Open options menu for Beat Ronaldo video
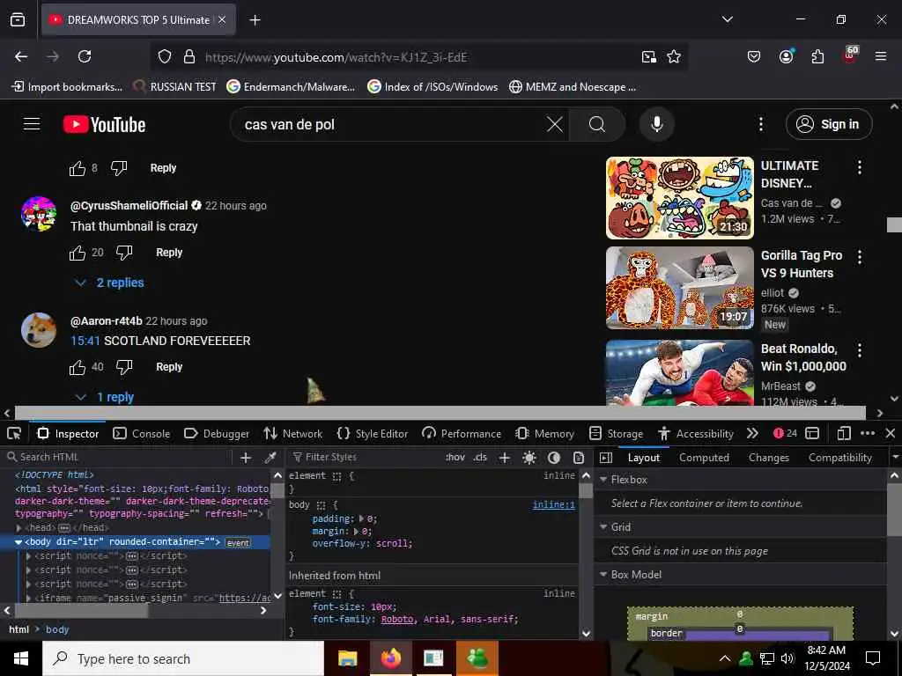 tap(860, 350)
